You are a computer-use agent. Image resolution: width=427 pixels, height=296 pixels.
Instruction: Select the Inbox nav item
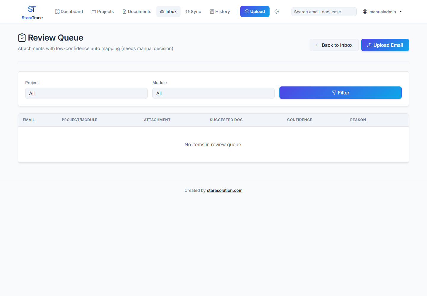168,12
